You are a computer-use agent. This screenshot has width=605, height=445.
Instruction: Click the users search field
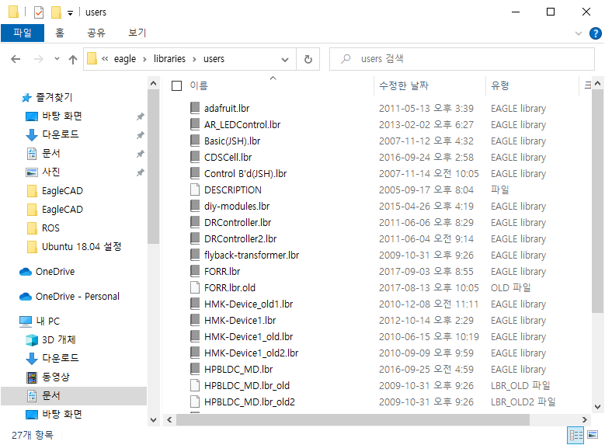coord(462,59)
